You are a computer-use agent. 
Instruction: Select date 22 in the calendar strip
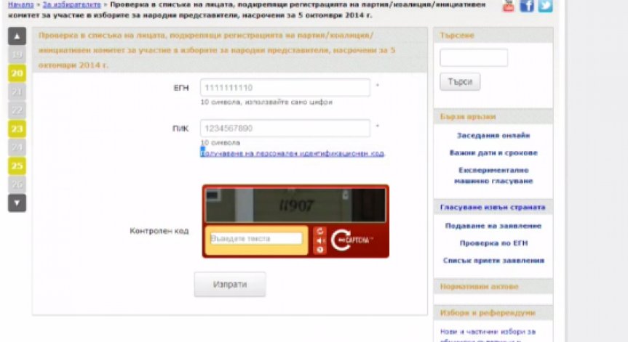17,110
